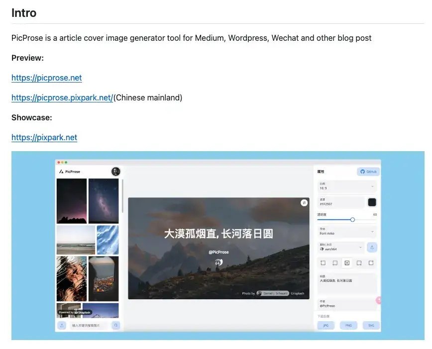Select the pink night sky thumbnail
The width and height of the screenshot is (432, 349).
pos(72,201)
